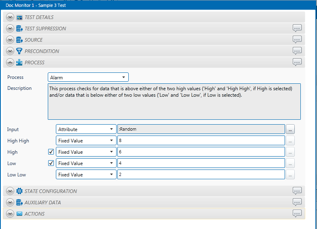The height and width of the screenshot is (229, 317).
Task: Expand the Actions section
Action: click(10, 214)
